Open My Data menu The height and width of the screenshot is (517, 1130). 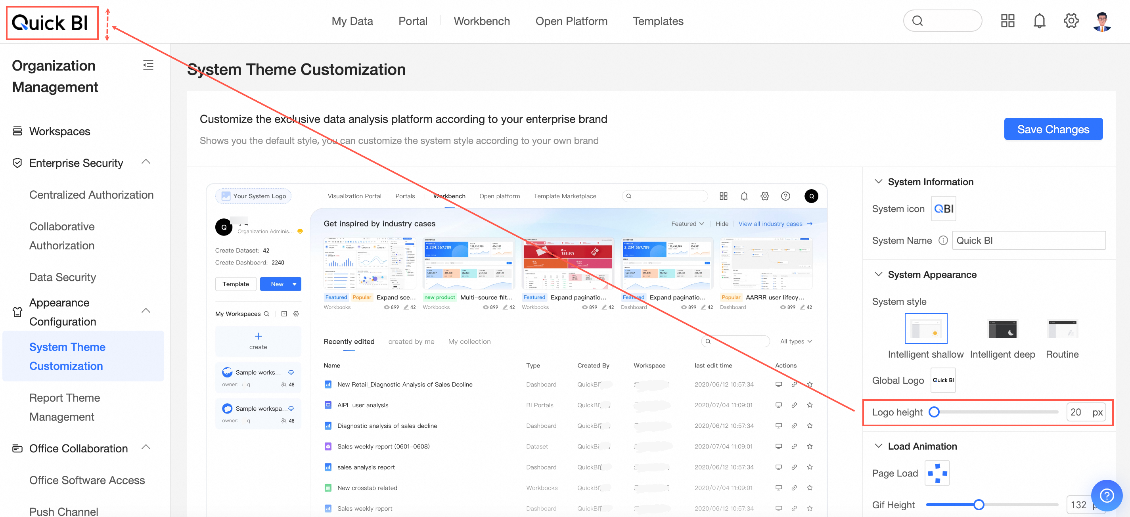[x=352, y=21]
